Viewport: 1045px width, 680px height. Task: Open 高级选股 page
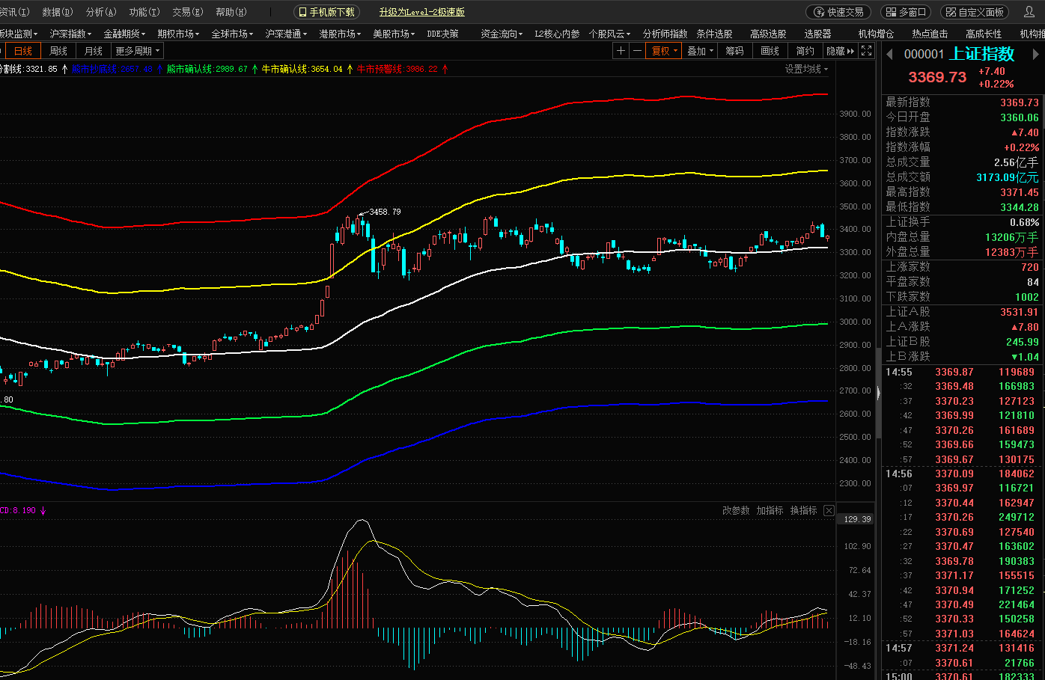768,34
